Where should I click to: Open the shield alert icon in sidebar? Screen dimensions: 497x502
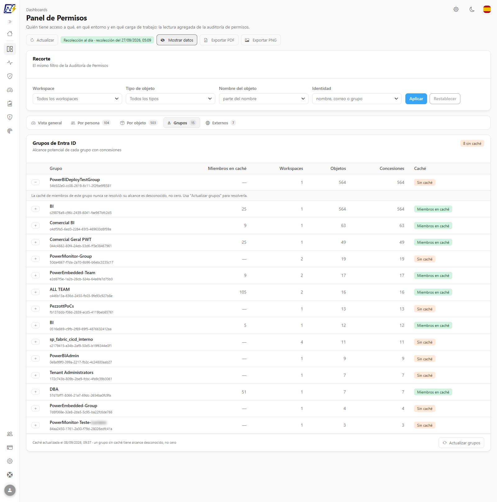point(10,117)
